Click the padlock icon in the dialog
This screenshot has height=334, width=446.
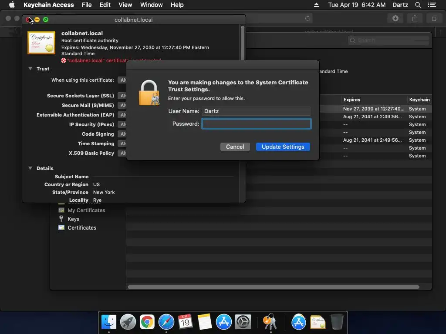click(x=149, y=93)
